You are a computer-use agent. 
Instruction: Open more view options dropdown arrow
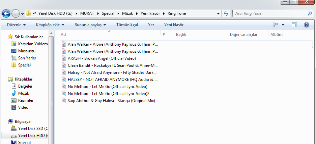tap(283, 25)
